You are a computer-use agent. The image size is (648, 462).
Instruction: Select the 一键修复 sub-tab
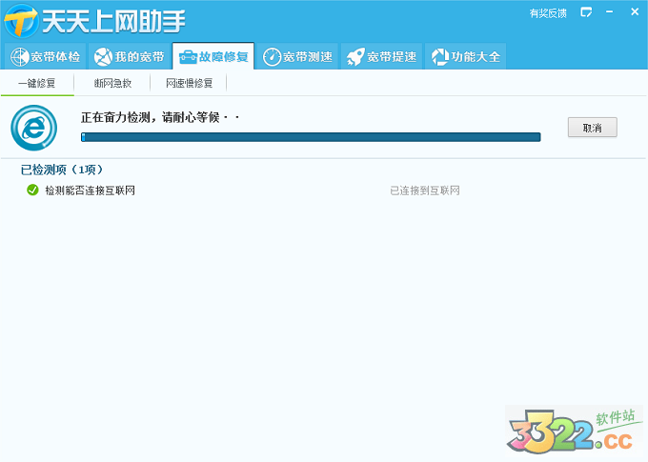pos(36,83)
